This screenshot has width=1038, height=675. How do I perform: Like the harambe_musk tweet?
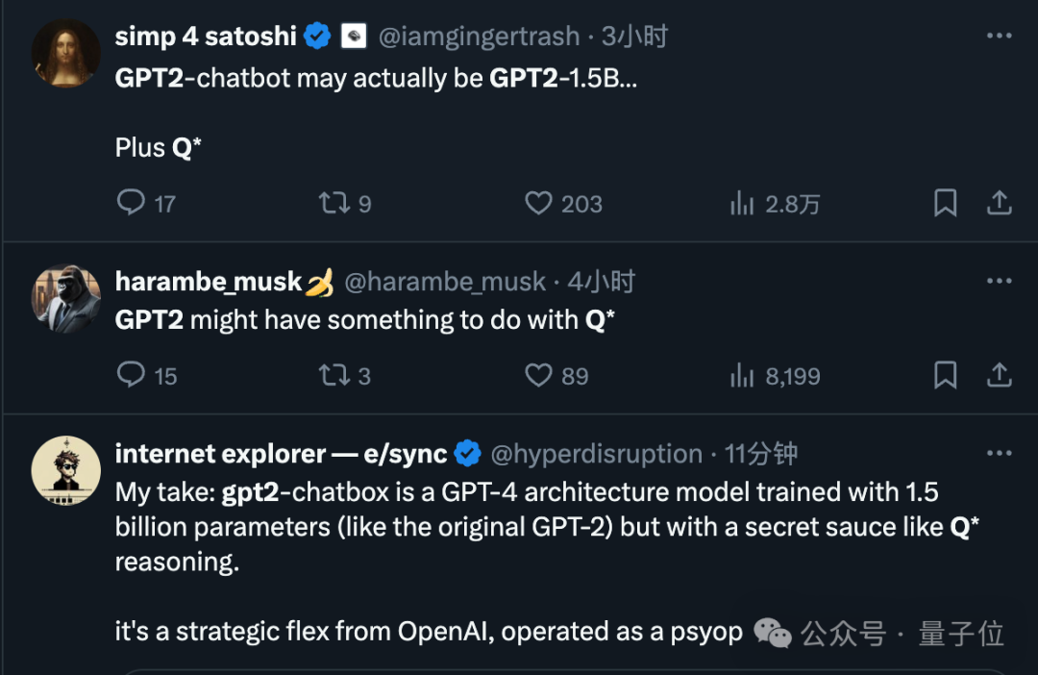coord(538,375)
